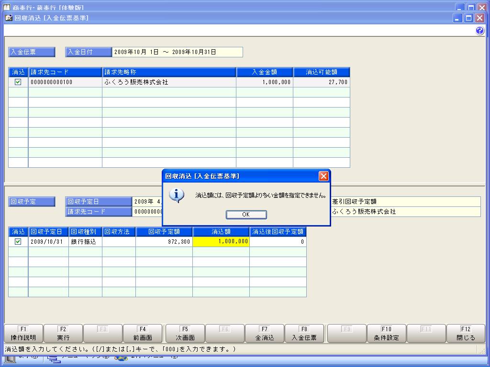Viewport: 490px width, 367px height.
Task: Click the 消込可能額 value 27,700
Action: coord(321,82)
